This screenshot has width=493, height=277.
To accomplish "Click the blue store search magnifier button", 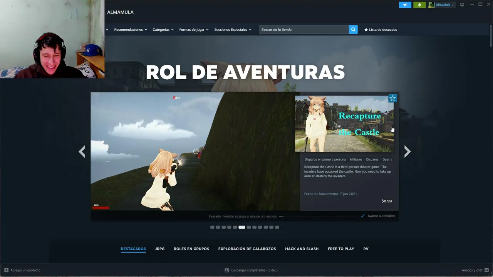I will pos(353,30).
